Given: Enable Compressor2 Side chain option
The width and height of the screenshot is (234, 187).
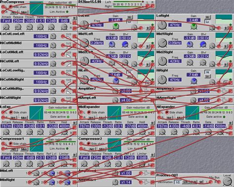Looking at the screenshot, I should pyautogui.click(x=89, y=144).
